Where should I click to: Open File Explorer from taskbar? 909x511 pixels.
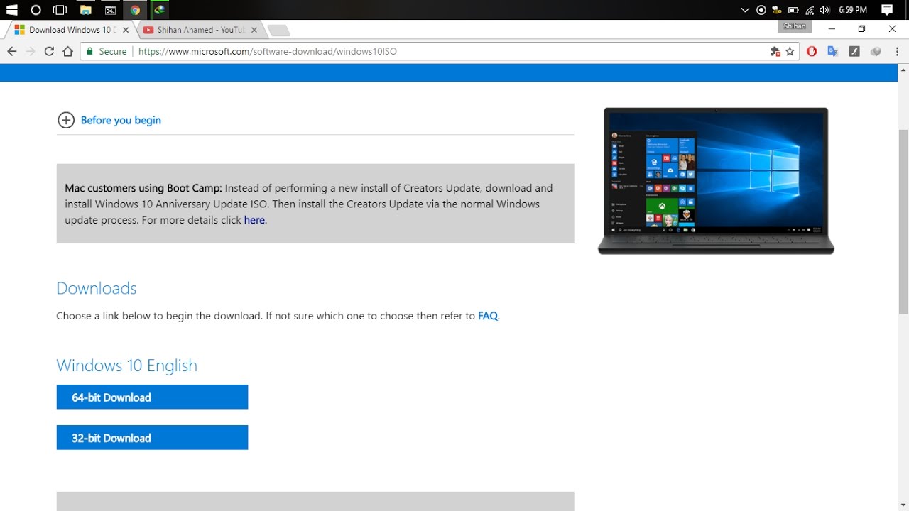pos(85,10)
